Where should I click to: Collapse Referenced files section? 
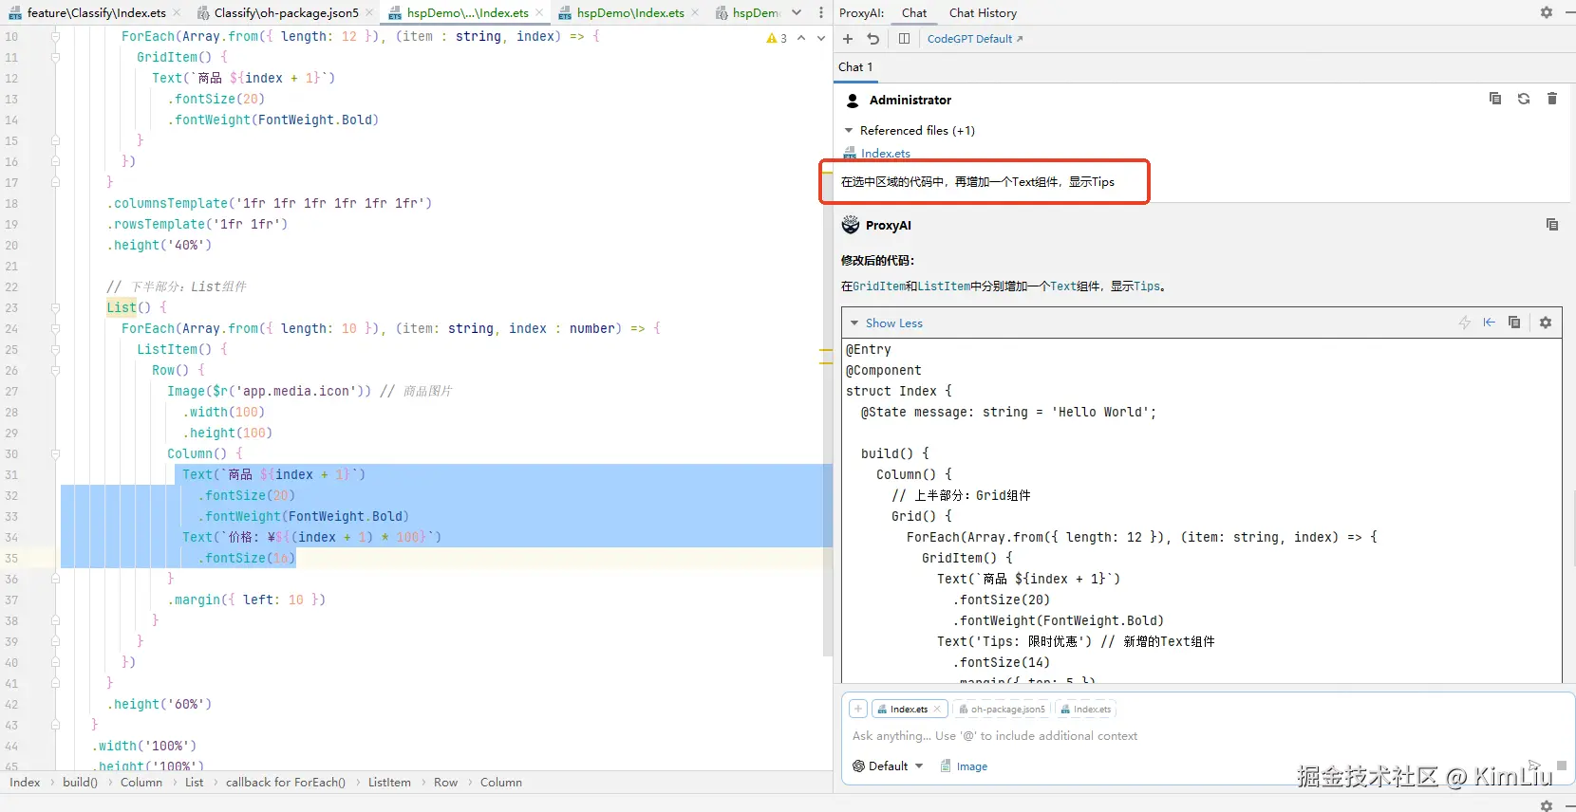pos(849,130)
